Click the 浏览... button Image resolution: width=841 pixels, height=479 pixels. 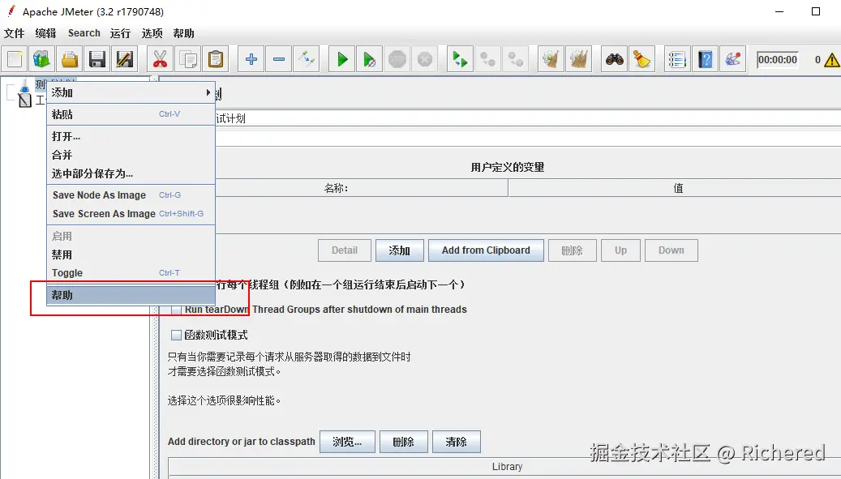(347, 442)
